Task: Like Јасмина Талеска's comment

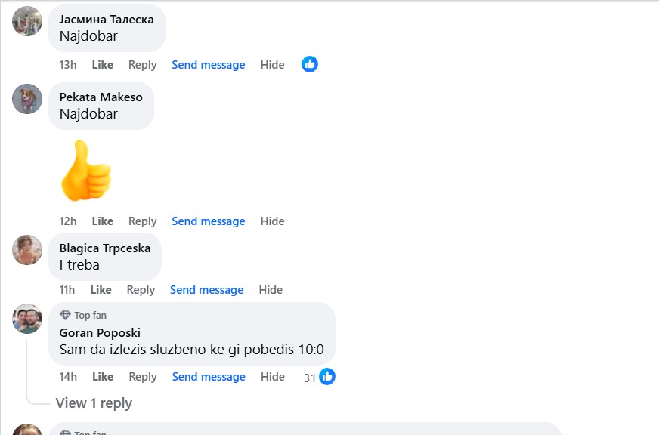Action: click(x=103, y=65)
